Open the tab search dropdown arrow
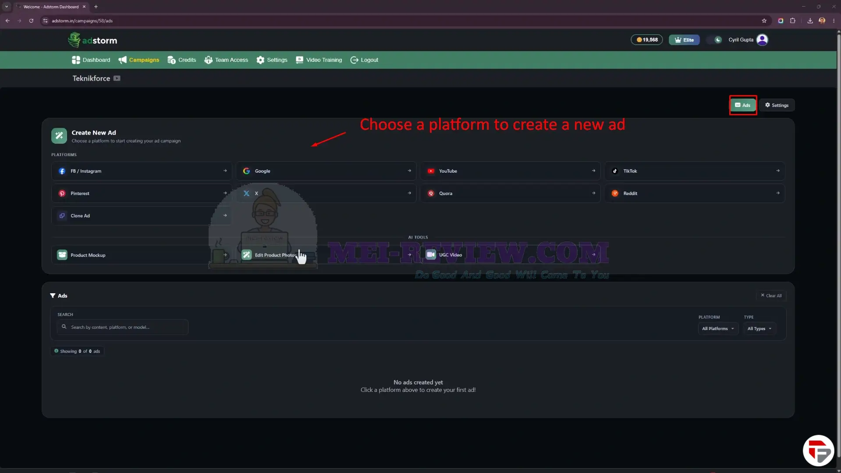 (x=7, y=7)
